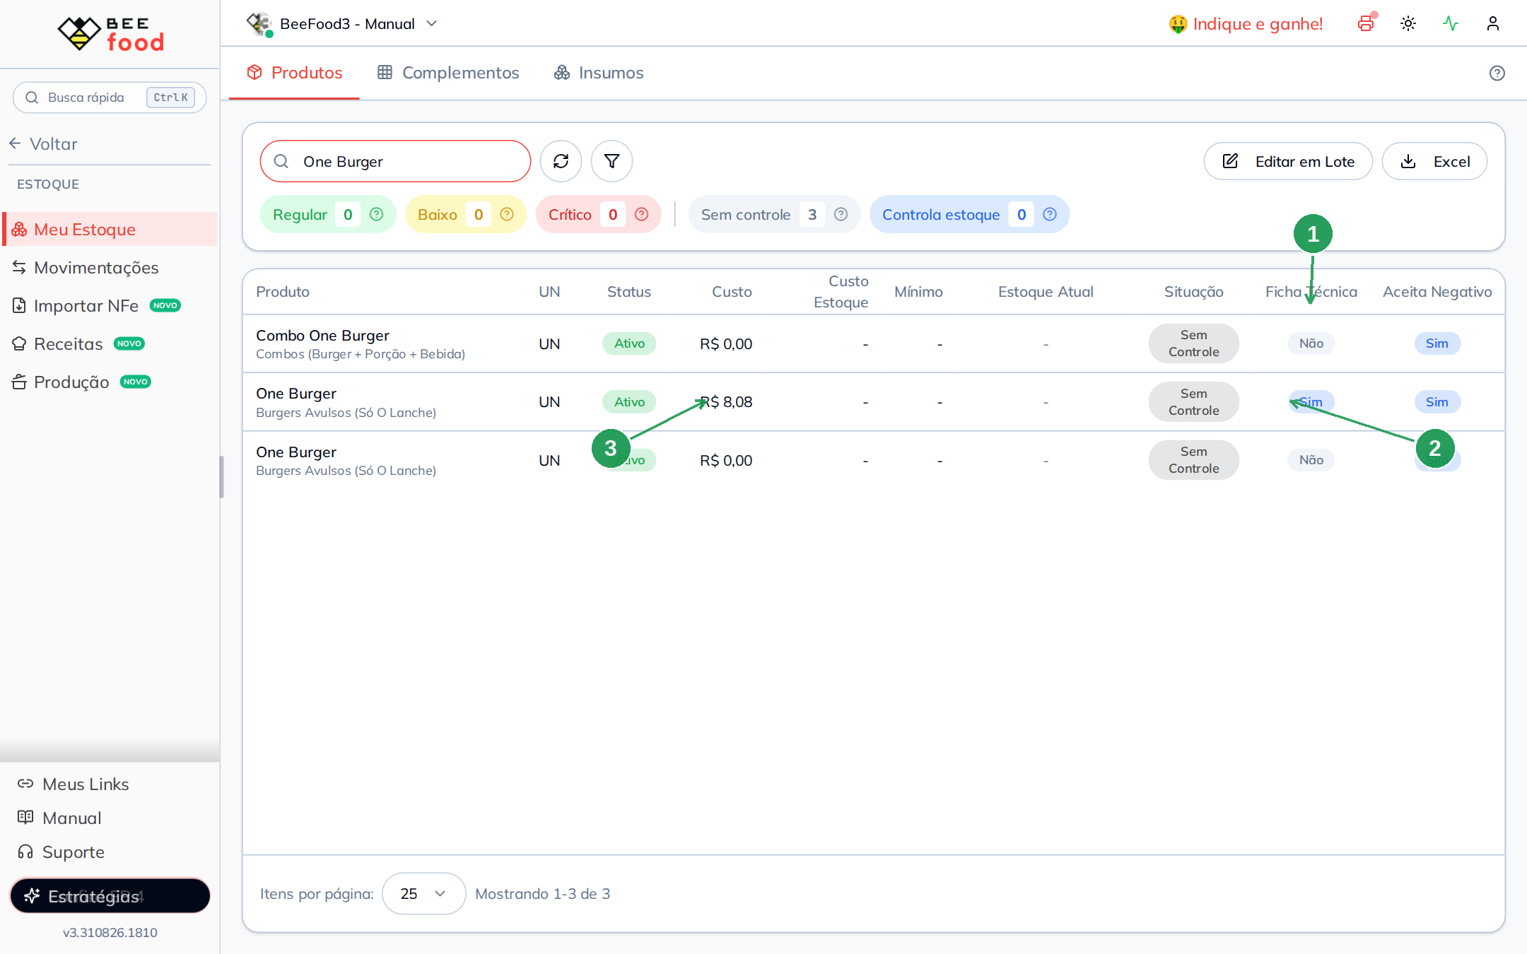Open the printer notifications icon
1527x954 pixels.
(x=1366, y=23)
